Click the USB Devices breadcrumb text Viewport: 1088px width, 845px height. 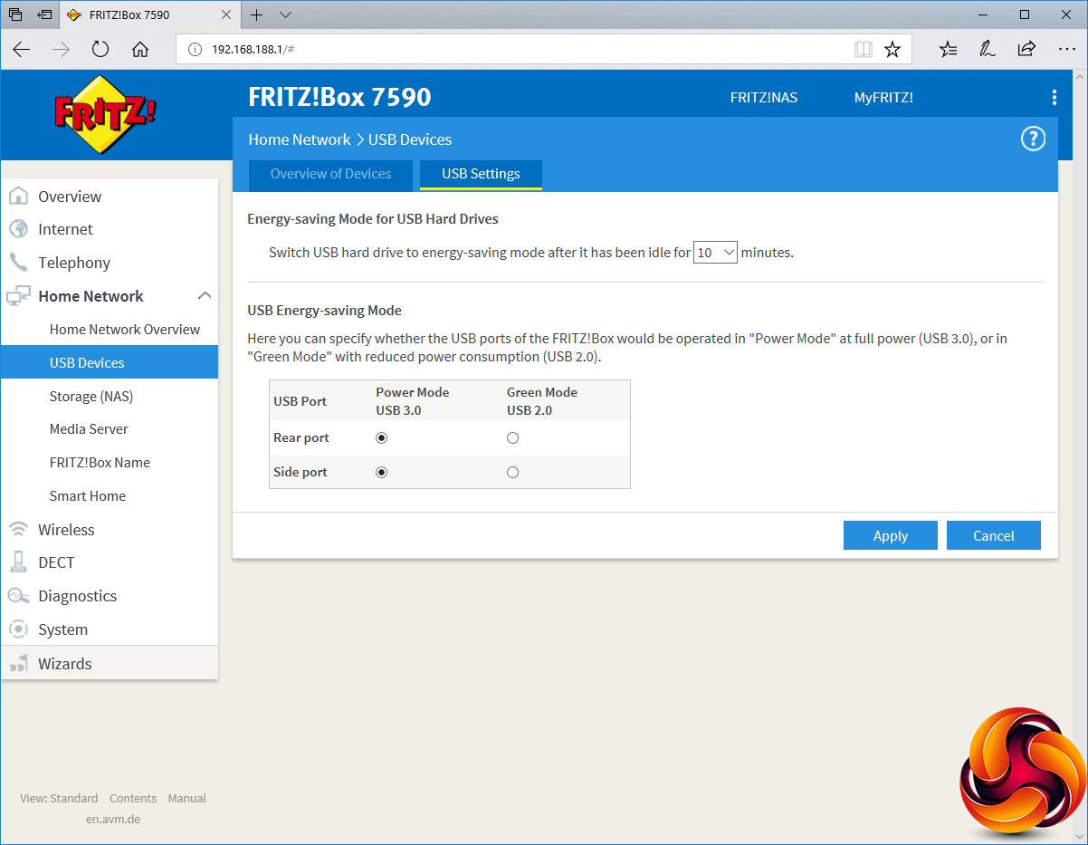click(x=410, y=139)
